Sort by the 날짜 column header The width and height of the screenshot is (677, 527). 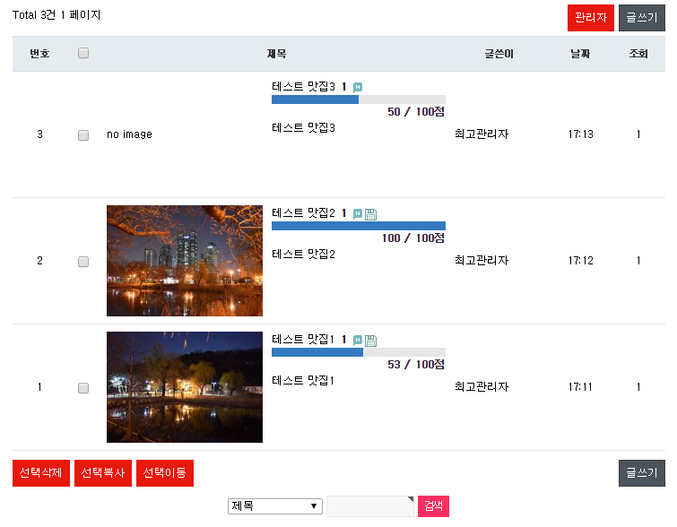[x=580, y=54]
